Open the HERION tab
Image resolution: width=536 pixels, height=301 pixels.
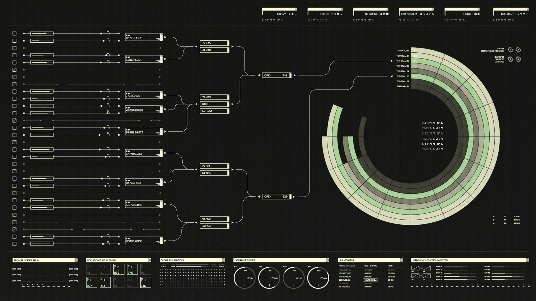pos(325,12)
